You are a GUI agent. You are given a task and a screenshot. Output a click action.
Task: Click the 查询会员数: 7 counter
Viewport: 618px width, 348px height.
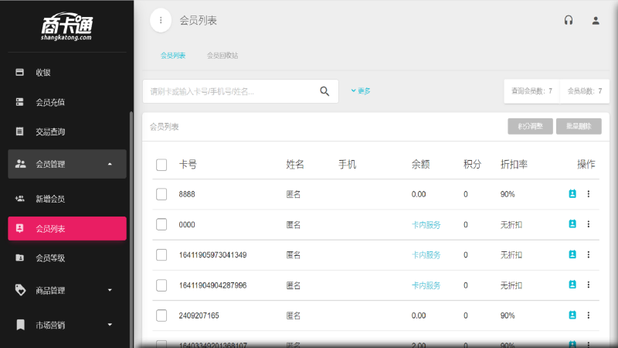click(531, 91)
